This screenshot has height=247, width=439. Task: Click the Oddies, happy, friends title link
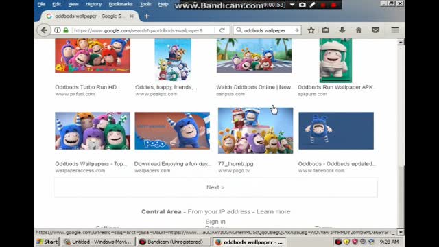pos(166,87)
